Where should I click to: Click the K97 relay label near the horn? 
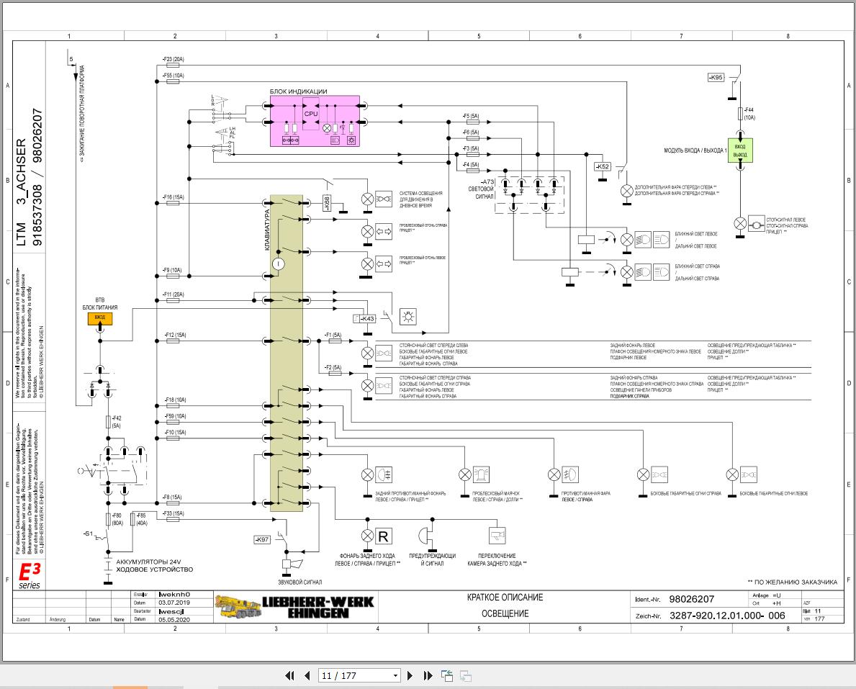coord(263,539)
